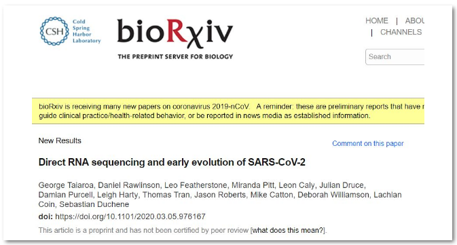Open the CHANNELS menu item
This screenshot has width=457, height=245.
pyautogui.click(x=401, y=32)
